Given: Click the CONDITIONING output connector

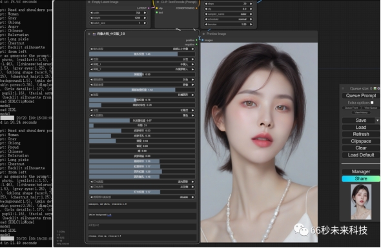Looking at the screenshot, I should pyautogui.click(x=196, y=8).
